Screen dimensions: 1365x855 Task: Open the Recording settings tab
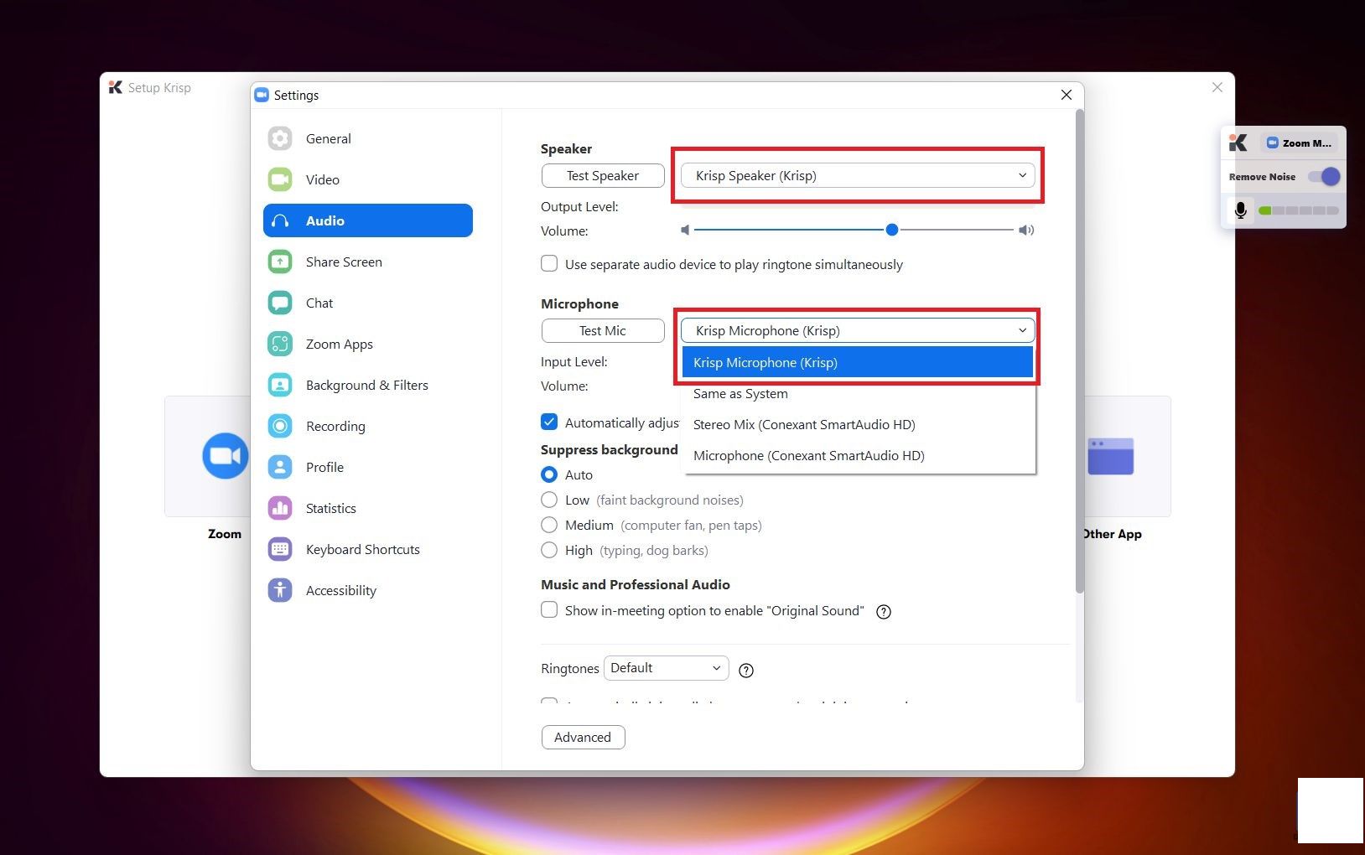tap(368, 426)
